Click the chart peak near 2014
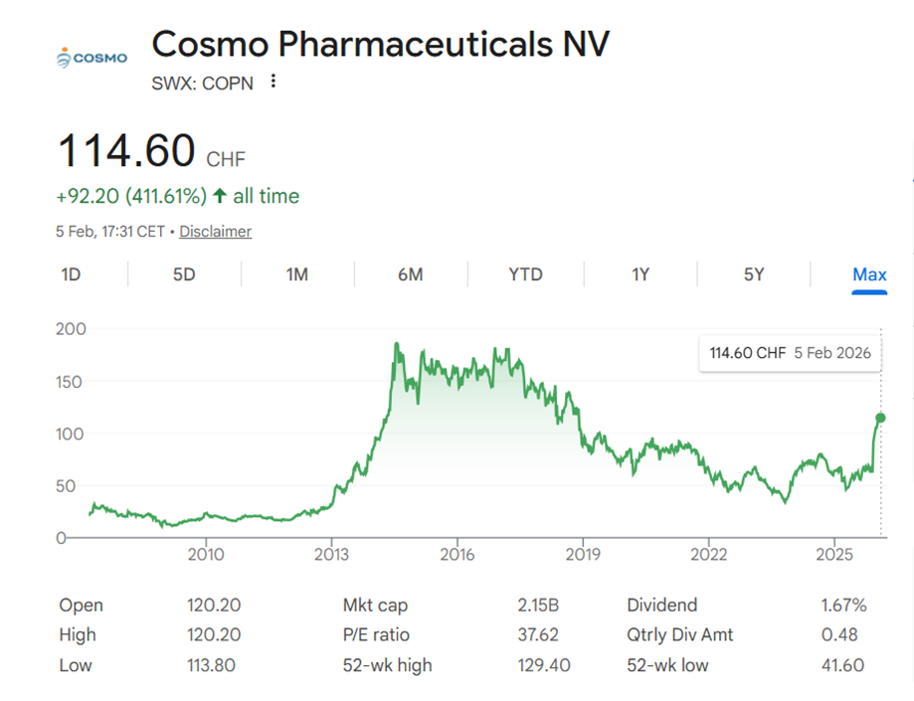The width and height of the screenshot is (914, 701). click(396, 345)
